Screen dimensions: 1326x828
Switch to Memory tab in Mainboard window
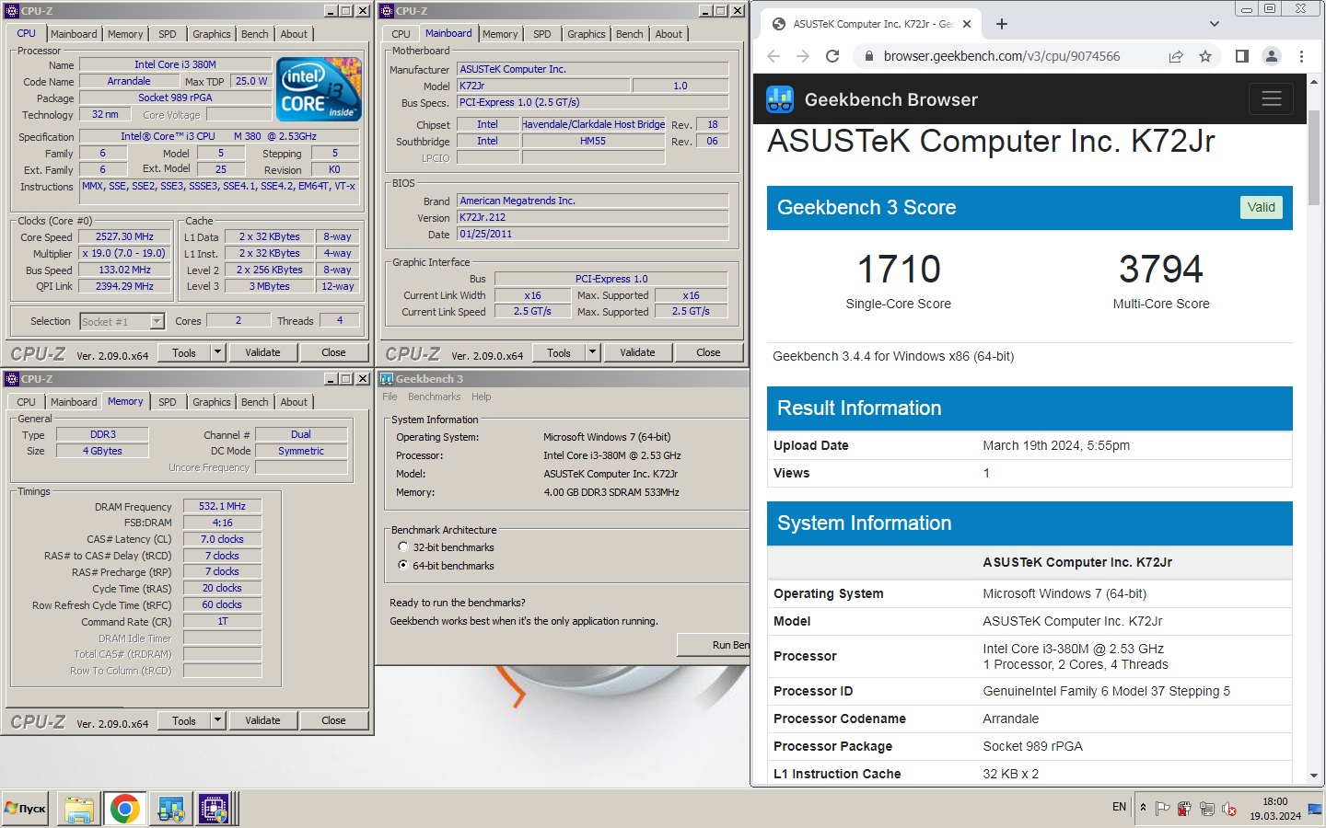click(500, 34)
